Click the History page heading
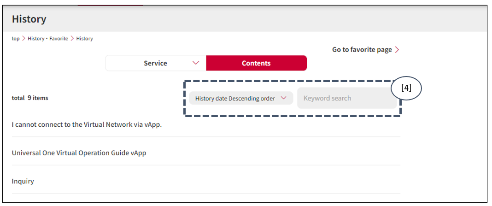 (29, 19)
